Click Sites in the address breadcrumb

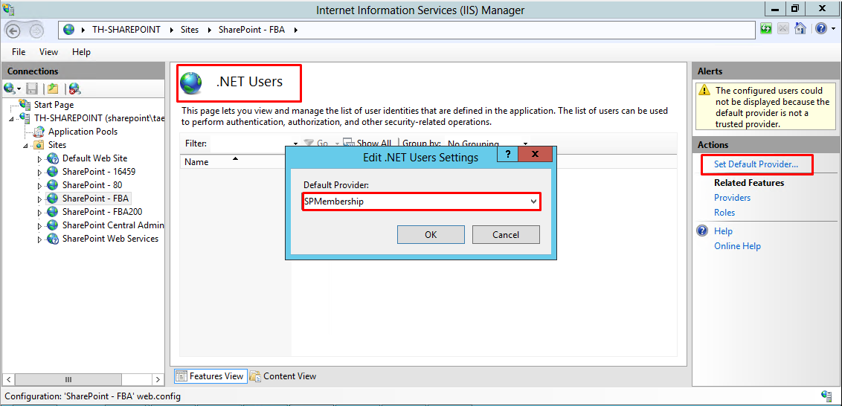(x=190, y=30)
